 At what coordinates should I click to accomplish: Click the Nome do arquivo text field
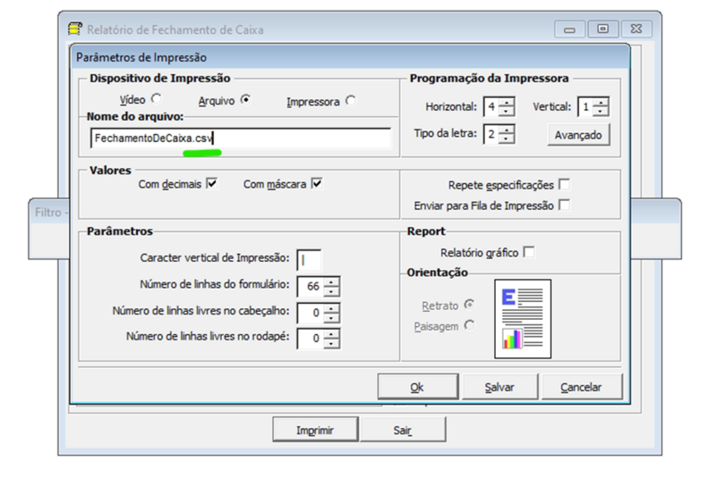tap(241, 138)
